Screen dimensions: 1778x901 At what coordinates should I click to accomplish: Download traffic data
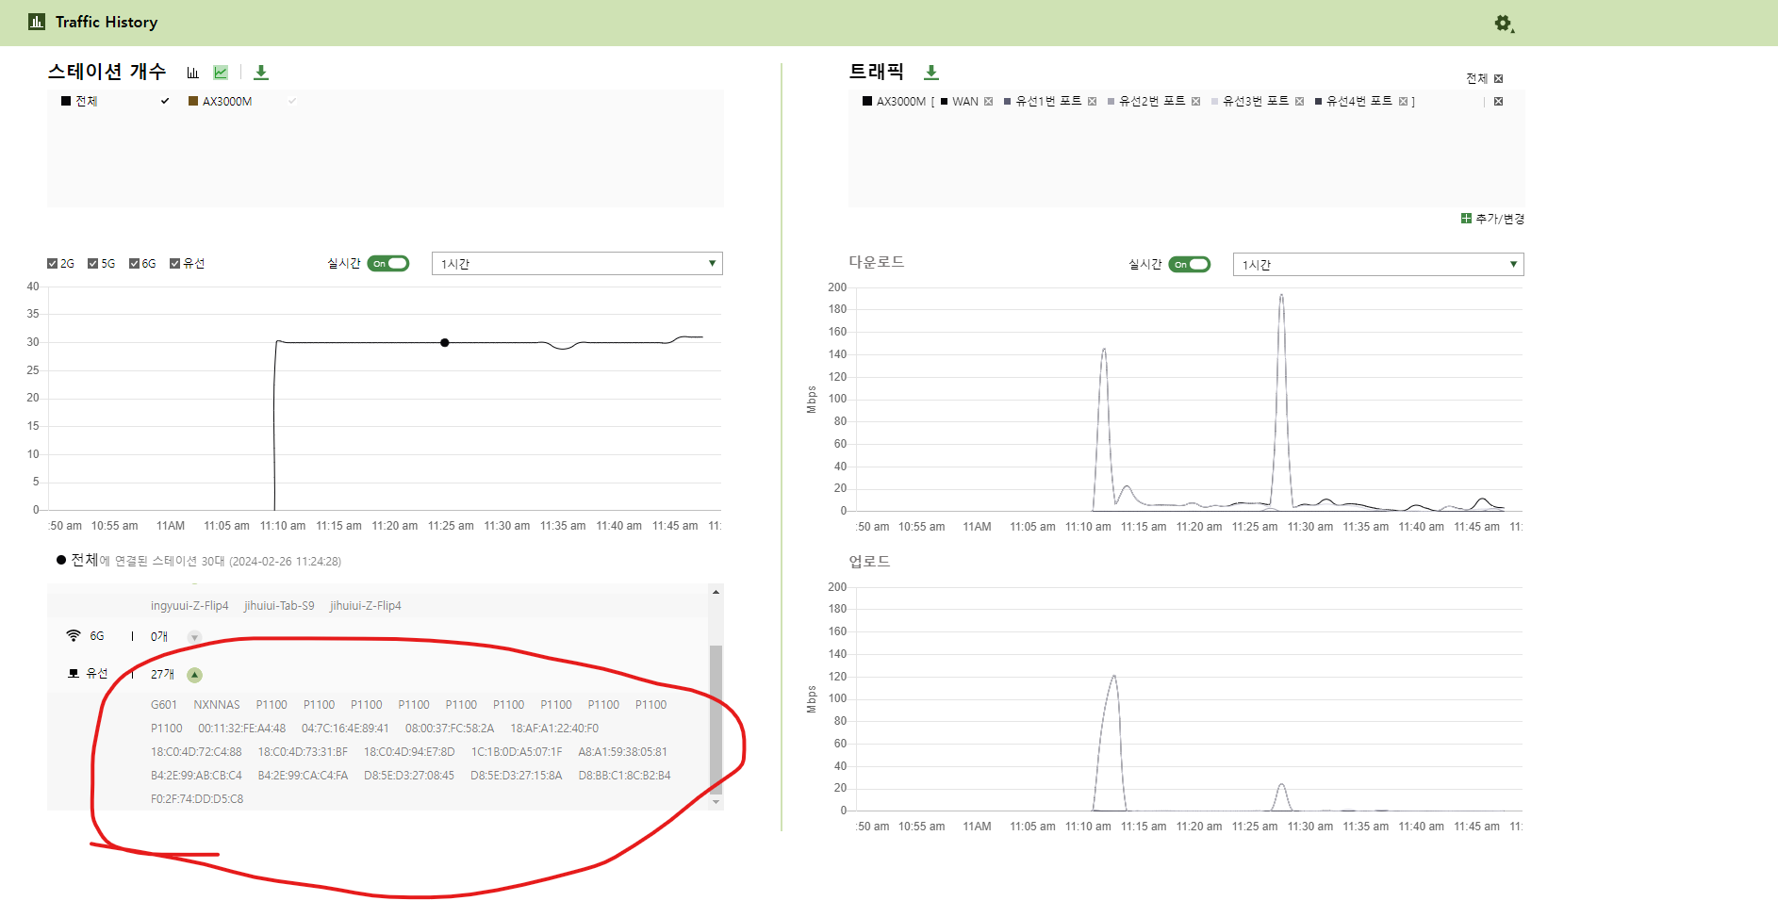point(931,73)
